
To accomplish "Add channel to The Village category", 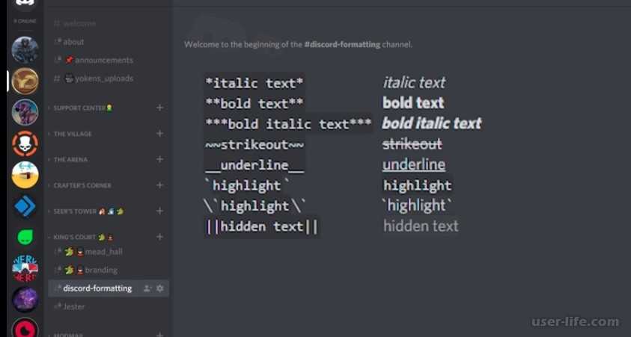I will pyautogui.click(x=159, y=133).
